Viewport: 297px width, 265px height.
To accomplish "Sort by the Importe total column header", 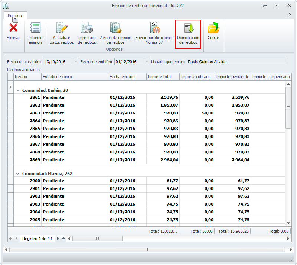I will (163, 77).
